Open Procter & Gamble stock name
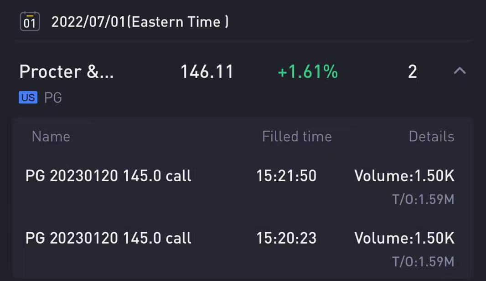 coord(67,72)
